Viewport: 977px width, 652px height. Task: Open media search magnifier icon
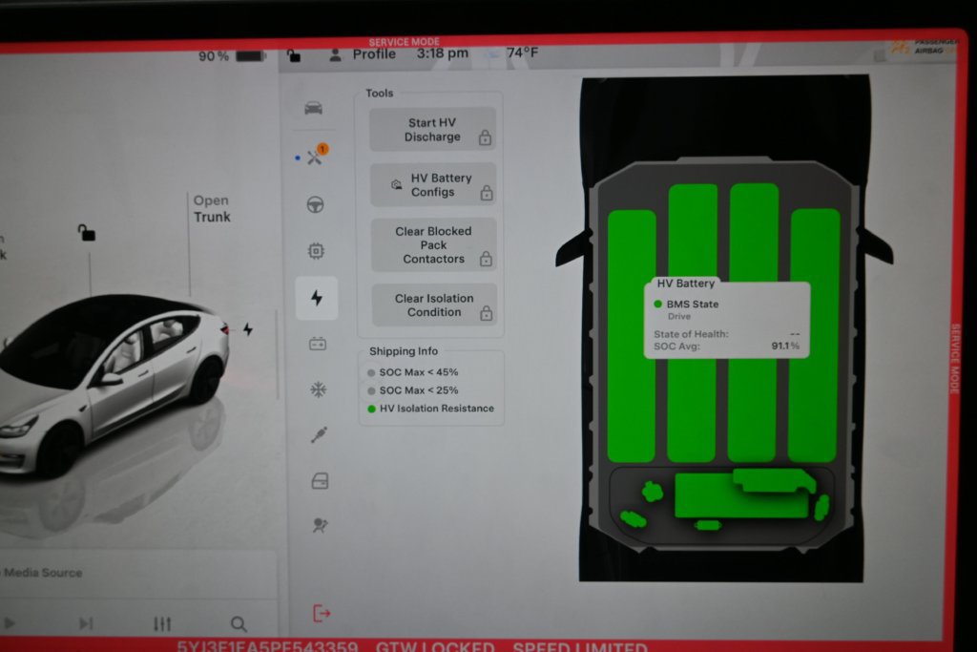238,623
